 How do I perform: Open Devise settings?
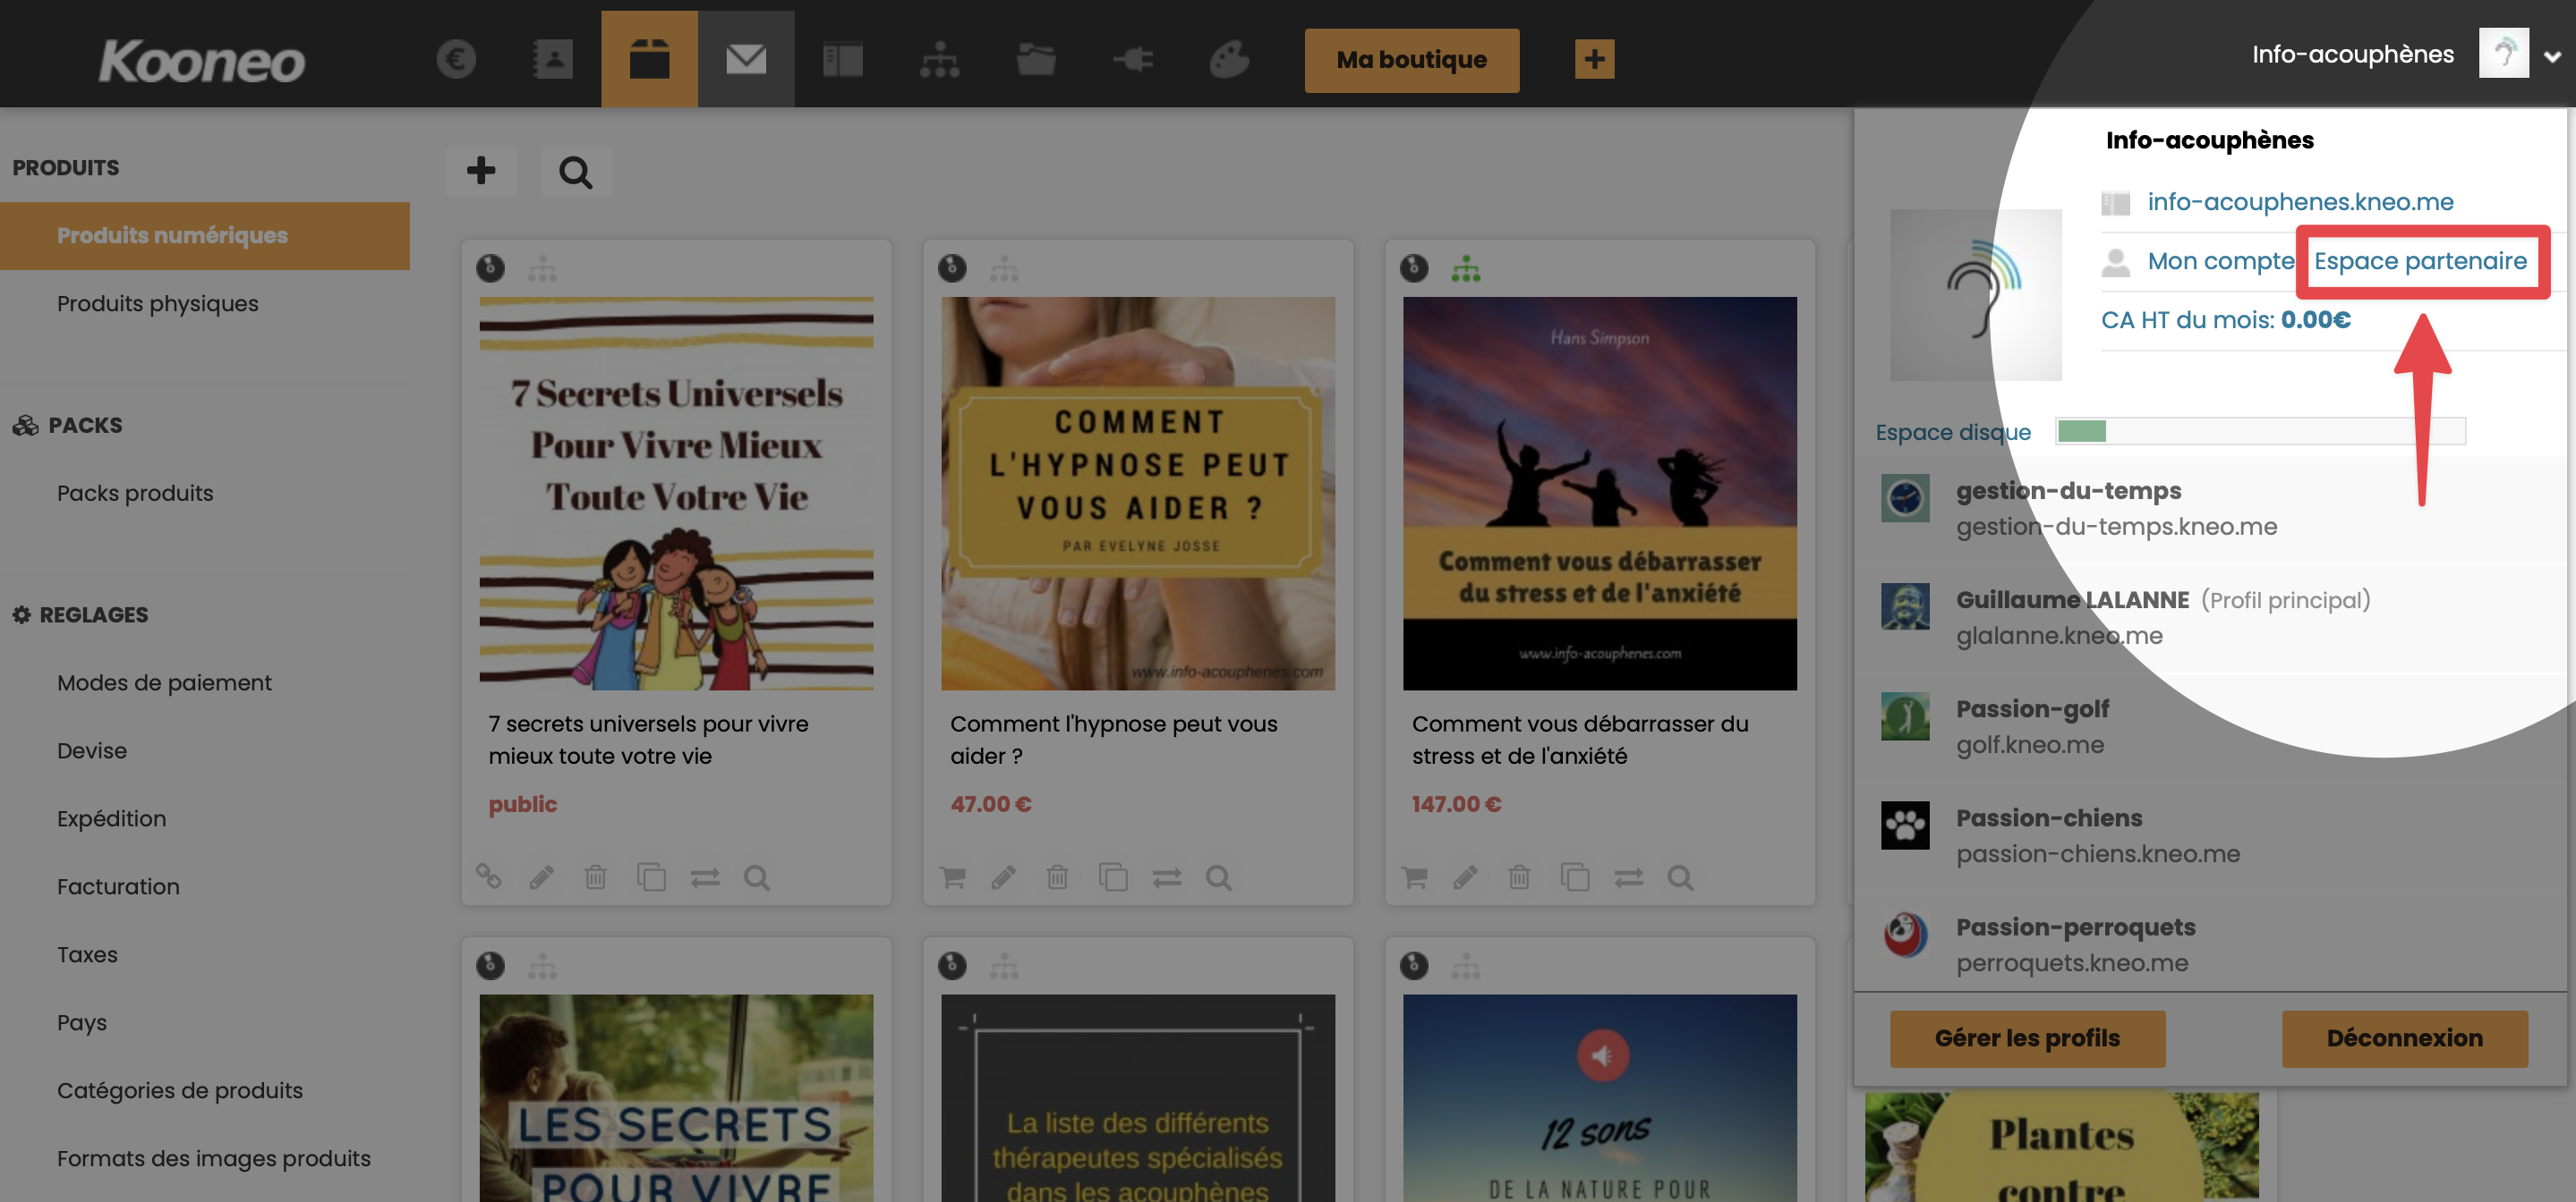pyautogui.click(x=92, y=751)
